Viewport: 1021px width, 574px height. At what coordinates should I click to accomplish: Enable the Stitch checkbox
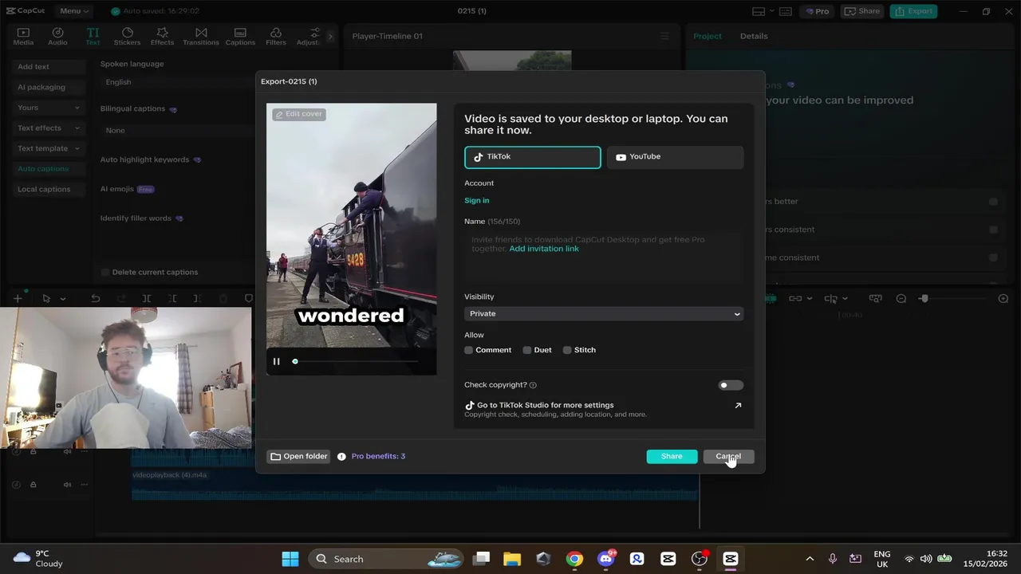(x=567, y=350)
